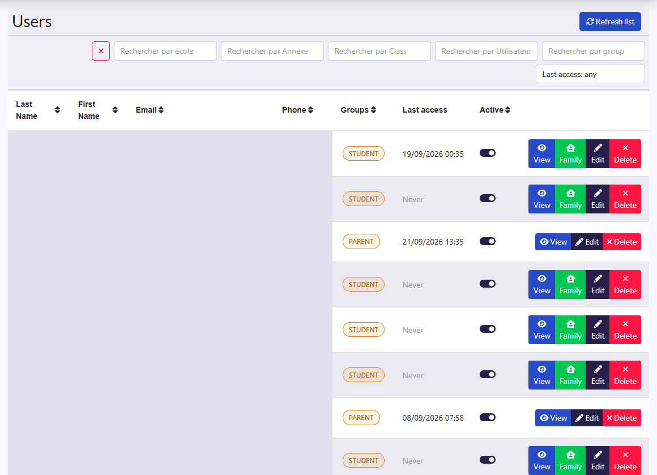Focus the Rechercher par Annexe field
This screenshot has height=475, width=657.
(x=272, y=51)
